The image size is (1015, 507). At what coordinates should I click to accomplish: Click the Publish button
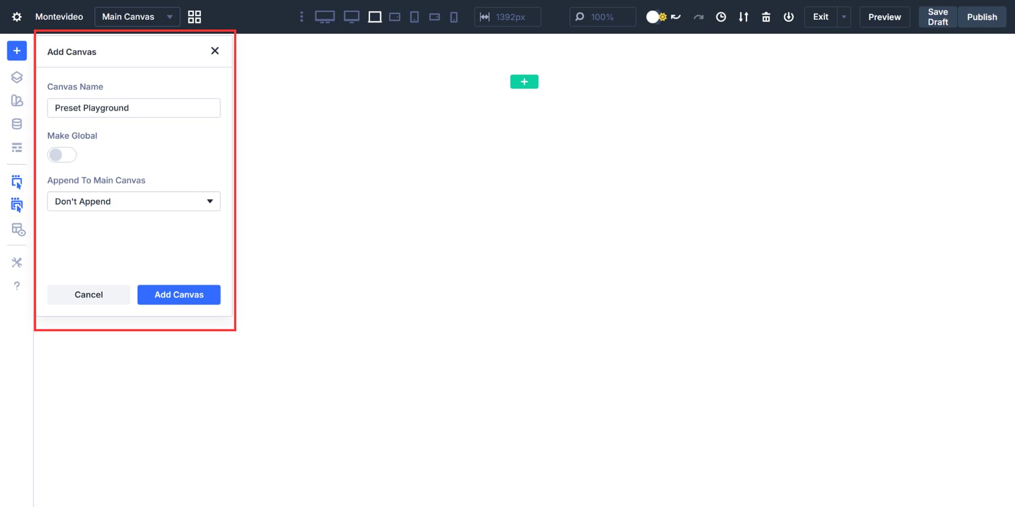coord(981,17)
